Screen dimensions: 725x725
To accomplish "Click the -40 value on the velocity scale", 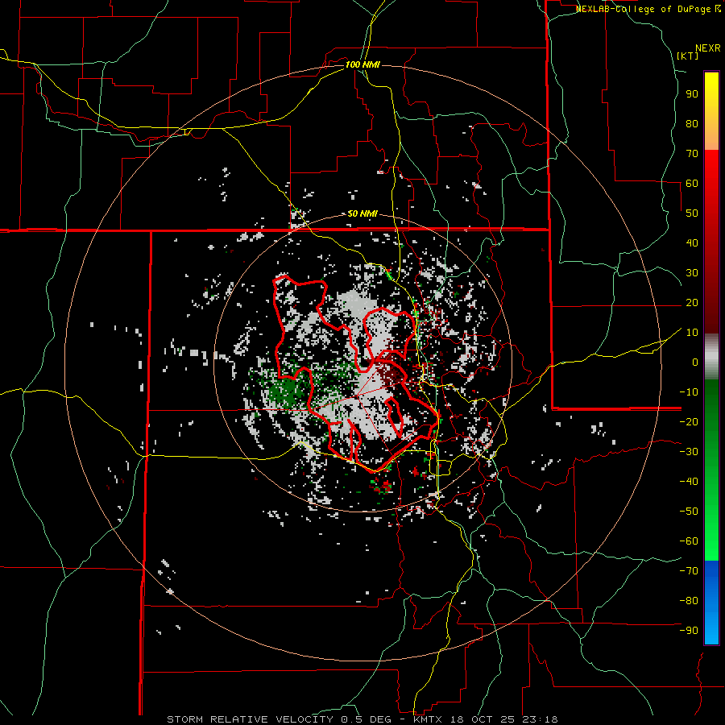I will point(689,482).
